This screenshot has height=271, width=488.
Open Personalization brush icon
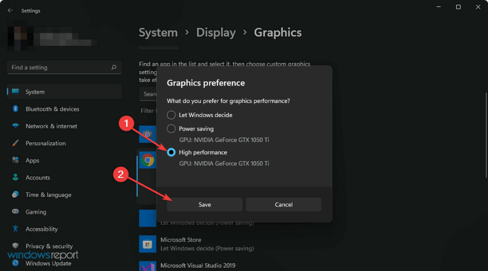coord(15,143)
